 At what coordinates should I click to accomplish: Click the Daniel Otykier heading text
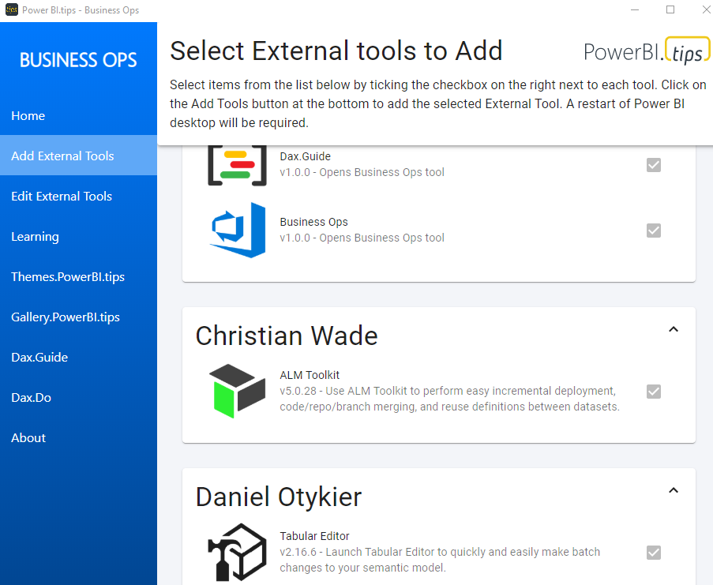coord(279,497)
